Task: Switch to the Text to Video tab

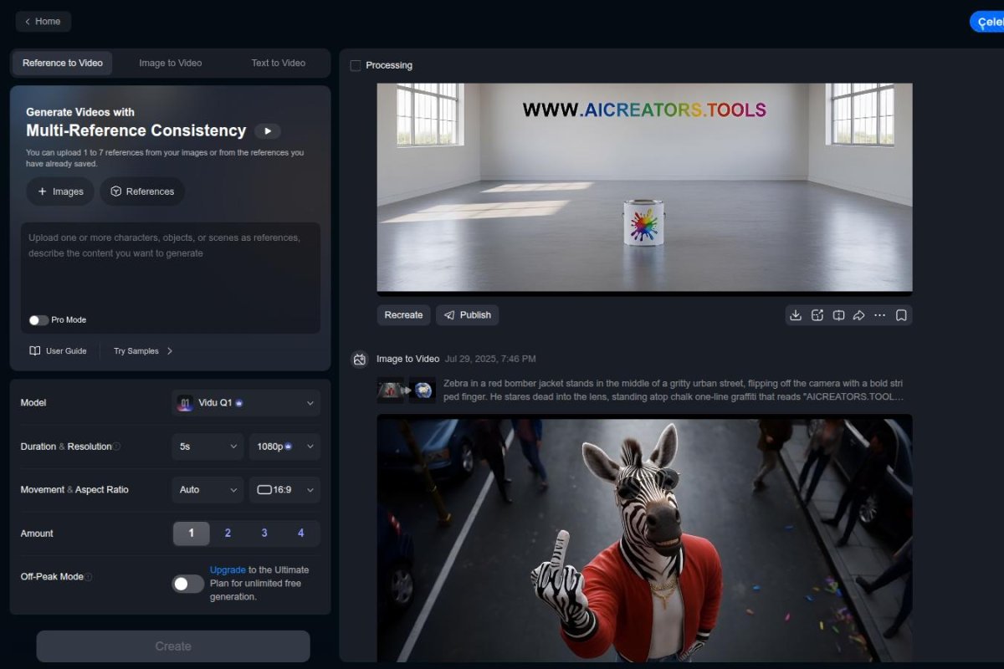Action: tap(277, 63)
